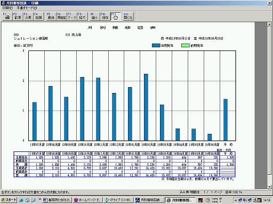Go to previous page with F2 前頁

coord(18,16)
